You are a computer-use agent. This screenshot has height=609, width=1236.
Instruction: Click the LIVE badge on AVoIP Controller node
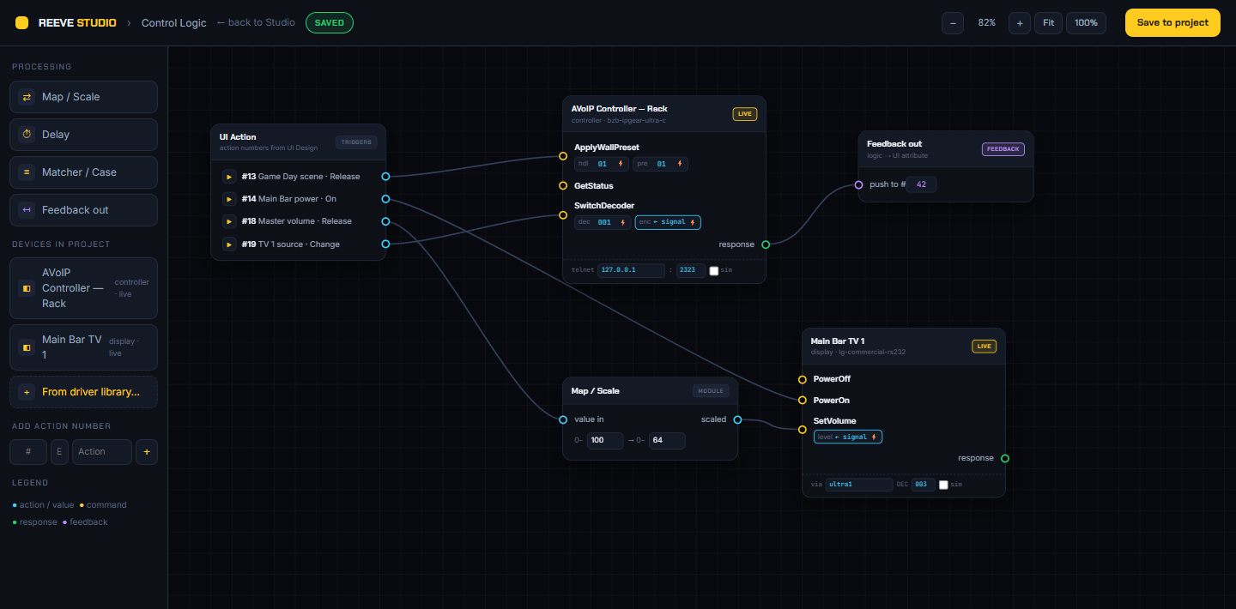point(745,114)
